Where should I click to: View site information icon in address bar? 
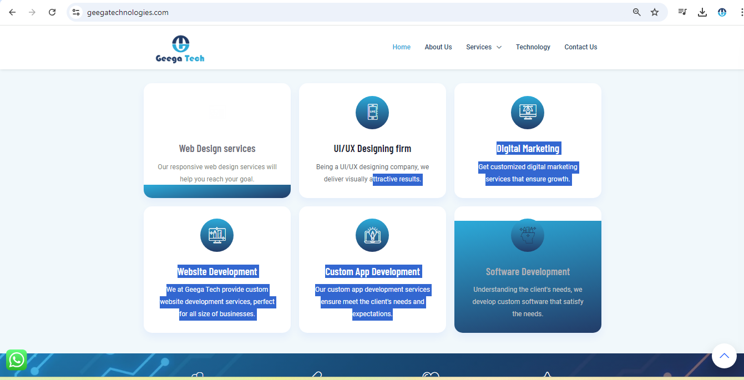tap(76, 12)
